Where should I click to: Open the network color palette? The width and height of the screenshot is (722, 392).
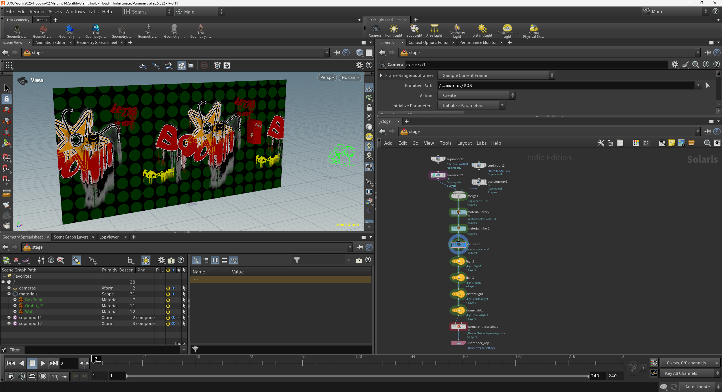click(636, 143)
